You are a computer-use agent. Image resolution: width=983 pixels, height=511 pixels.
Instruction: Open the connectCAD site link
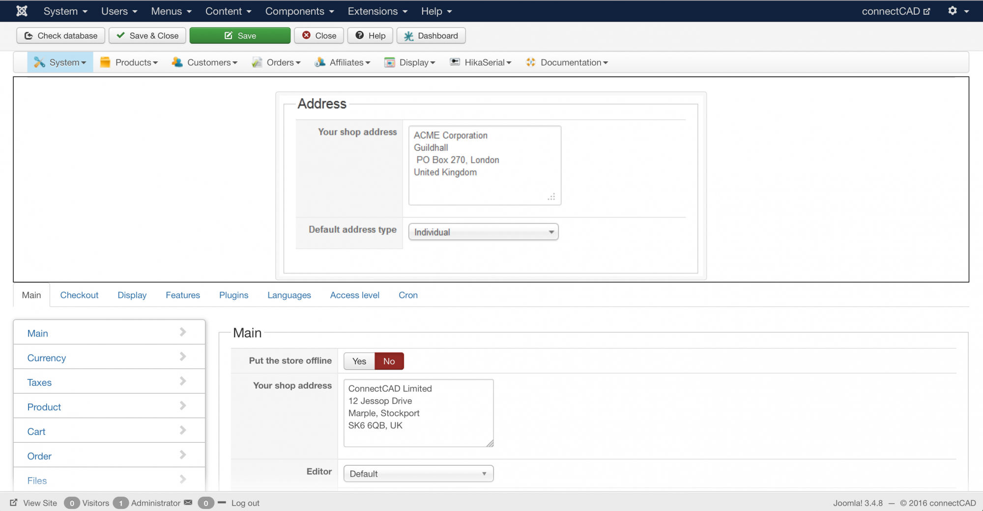(896, 11)
